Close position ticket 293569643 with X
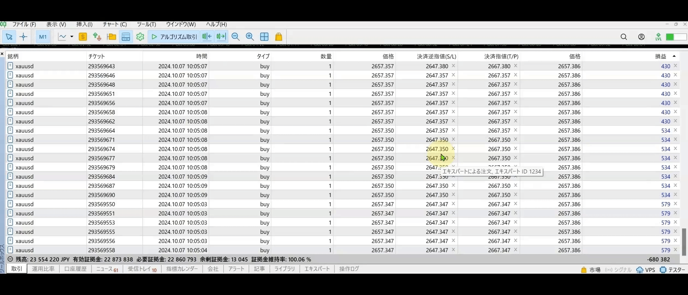Viewport: 688px width, 295px height. point(675,66)
